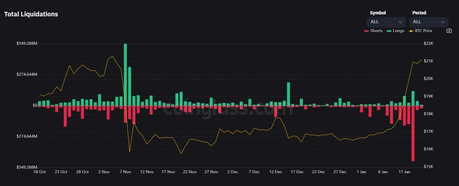Click the largest red shorts bar after 11 Jan
459x186 pixels.
coord(413,133)
